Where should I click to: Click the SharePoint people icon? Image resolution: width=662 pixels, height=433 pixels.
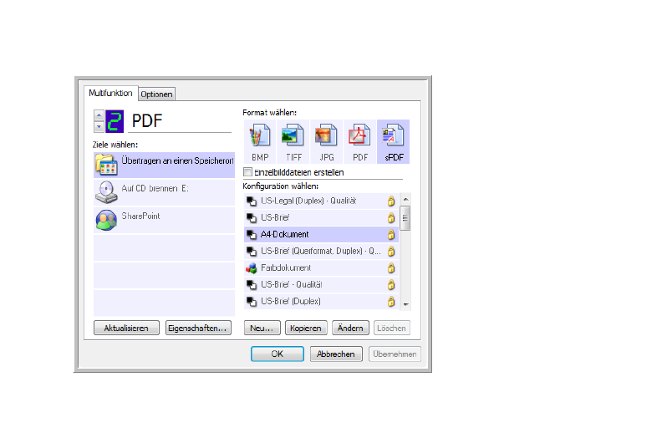coord(106,220)
